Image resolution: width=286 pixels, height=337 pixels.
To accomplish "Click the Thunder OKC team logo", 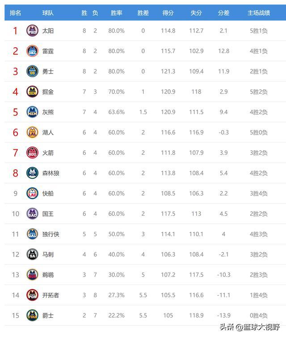I will (x=32, y=51).
